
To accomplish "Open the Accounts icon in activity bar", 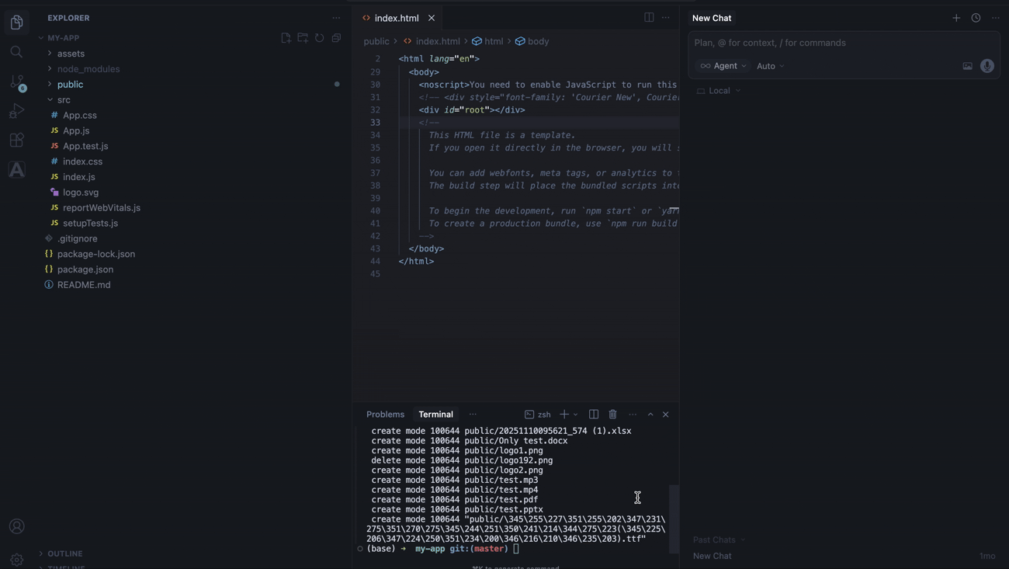I will pyautogui.click(x=16, y=526).
